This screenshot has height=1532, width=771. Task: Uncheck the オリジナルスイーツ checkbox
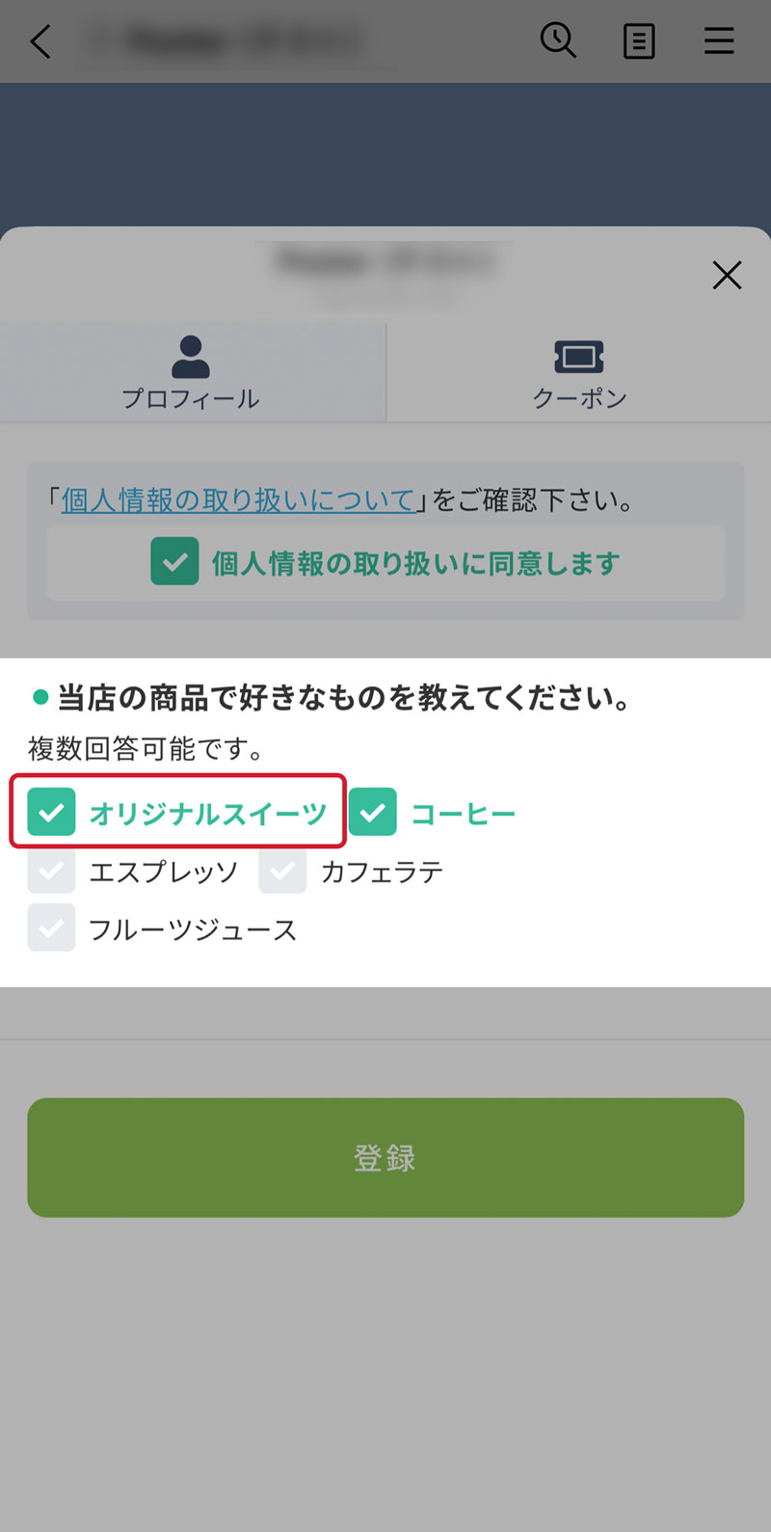(51, 813)
